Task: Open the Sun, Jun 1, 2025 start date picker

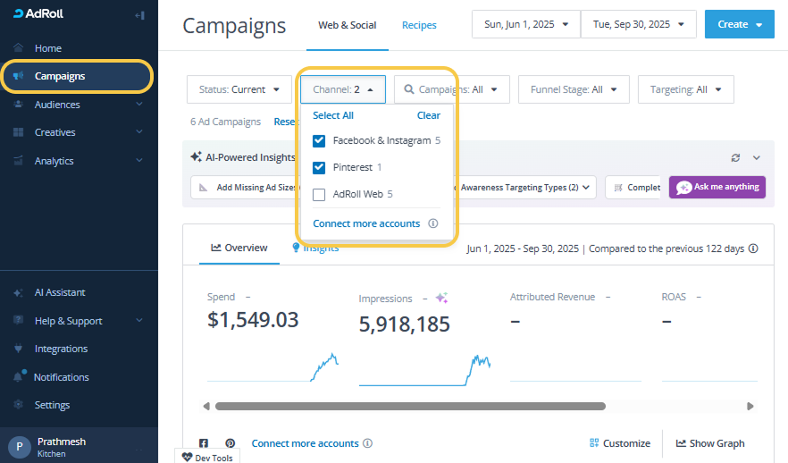Action: tap(525, 24)
